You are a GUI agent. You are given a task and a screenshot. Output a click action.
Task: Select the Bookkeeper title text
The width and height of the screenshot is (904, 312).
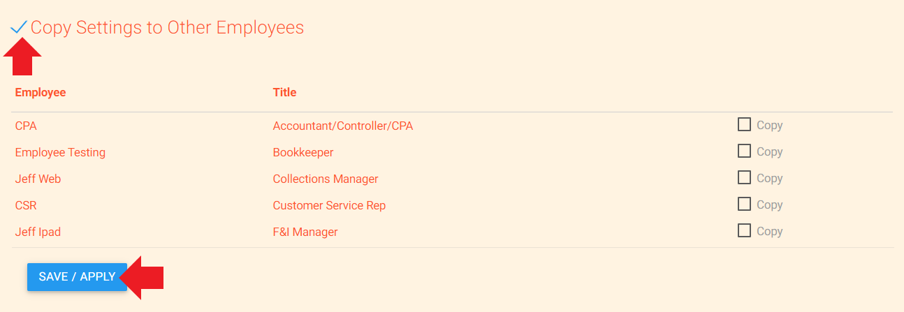(x=303, y=152)
